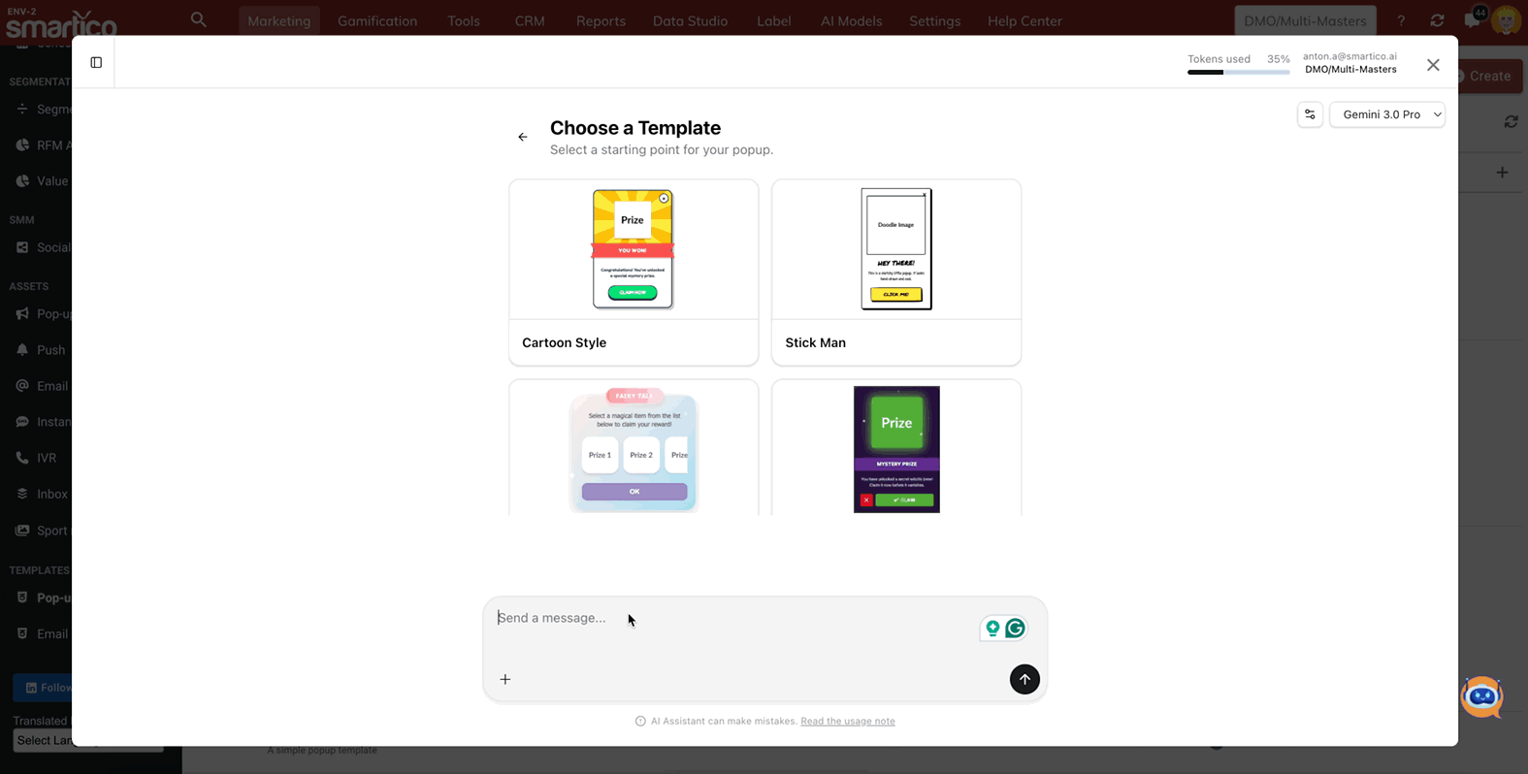The height and width of the screenshot is (774, 1528).
Task: Open the Gemini 3.0 Pro model dropdown
Action: coord(1387,114)
